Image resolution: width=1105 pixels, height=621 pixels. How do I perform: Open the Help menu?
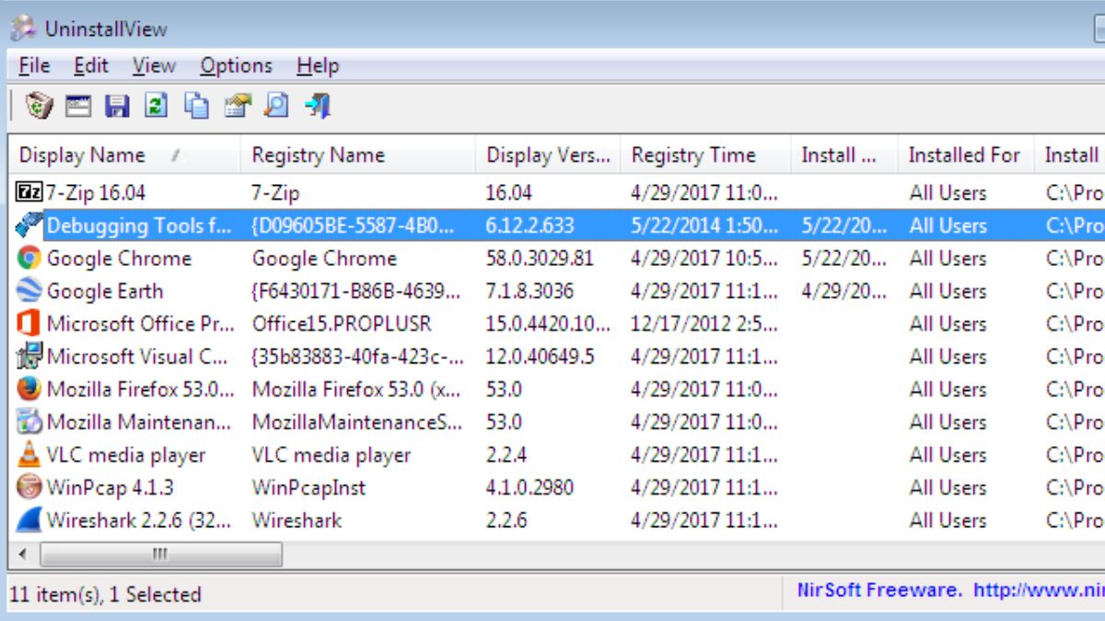pos(318,66)
